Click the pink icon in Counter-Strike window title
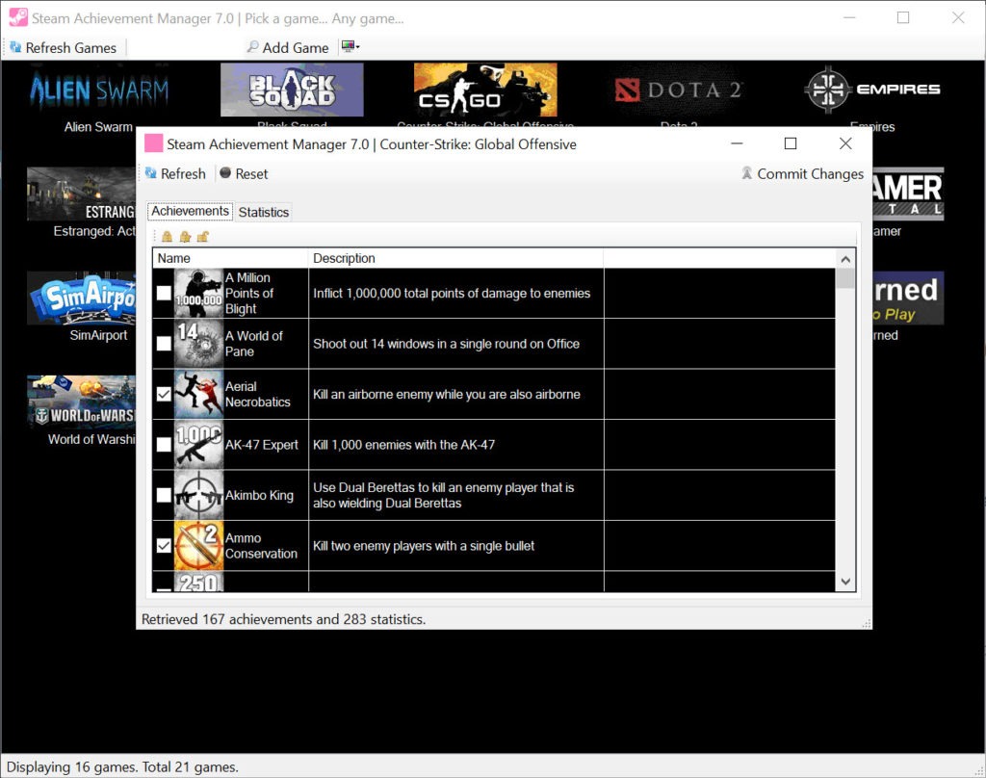The width and height of the screenshot is (986, 778). 153,143
